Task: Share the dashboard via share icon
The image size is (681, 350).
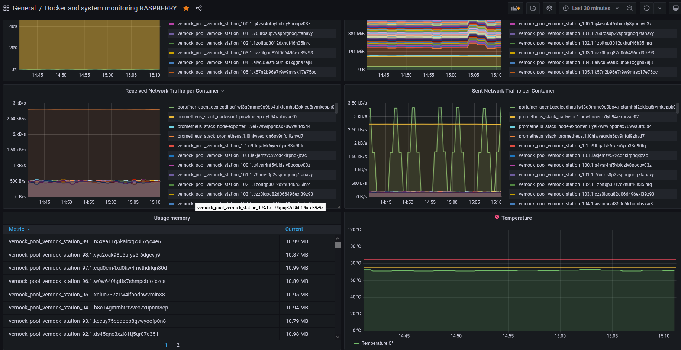Action: [199, 8]
